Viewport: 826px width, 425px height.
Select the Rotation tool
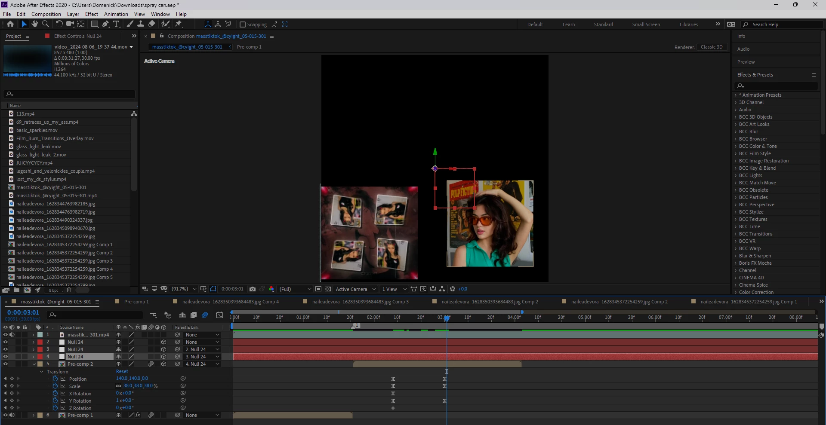click(59, 24)
